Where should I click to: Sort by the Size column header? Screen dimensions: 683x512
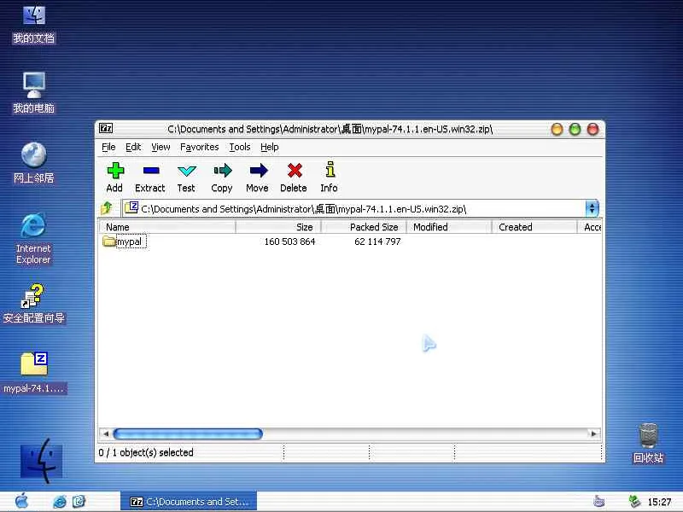coord(278,227)
